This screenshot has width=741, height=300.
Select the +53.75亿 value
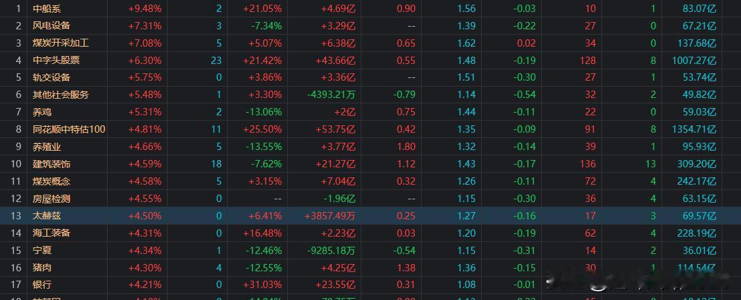pos(335,129)
